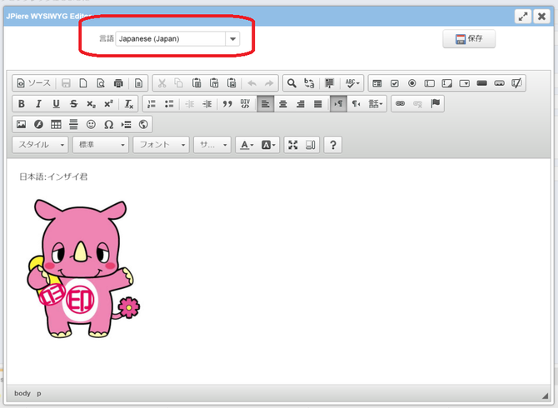Insert a checkbox form field

pos(395,83)
